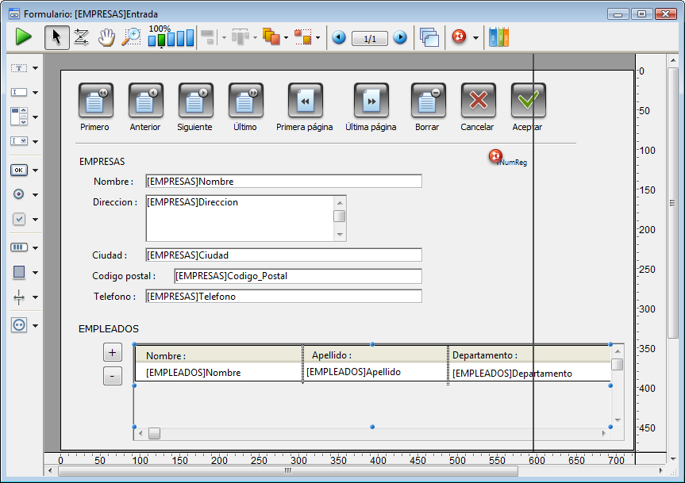The width and height of the screenshot is (685, 483).
Task: Expand the badges display dropdown in toolbar
Action: pos(475,38)
